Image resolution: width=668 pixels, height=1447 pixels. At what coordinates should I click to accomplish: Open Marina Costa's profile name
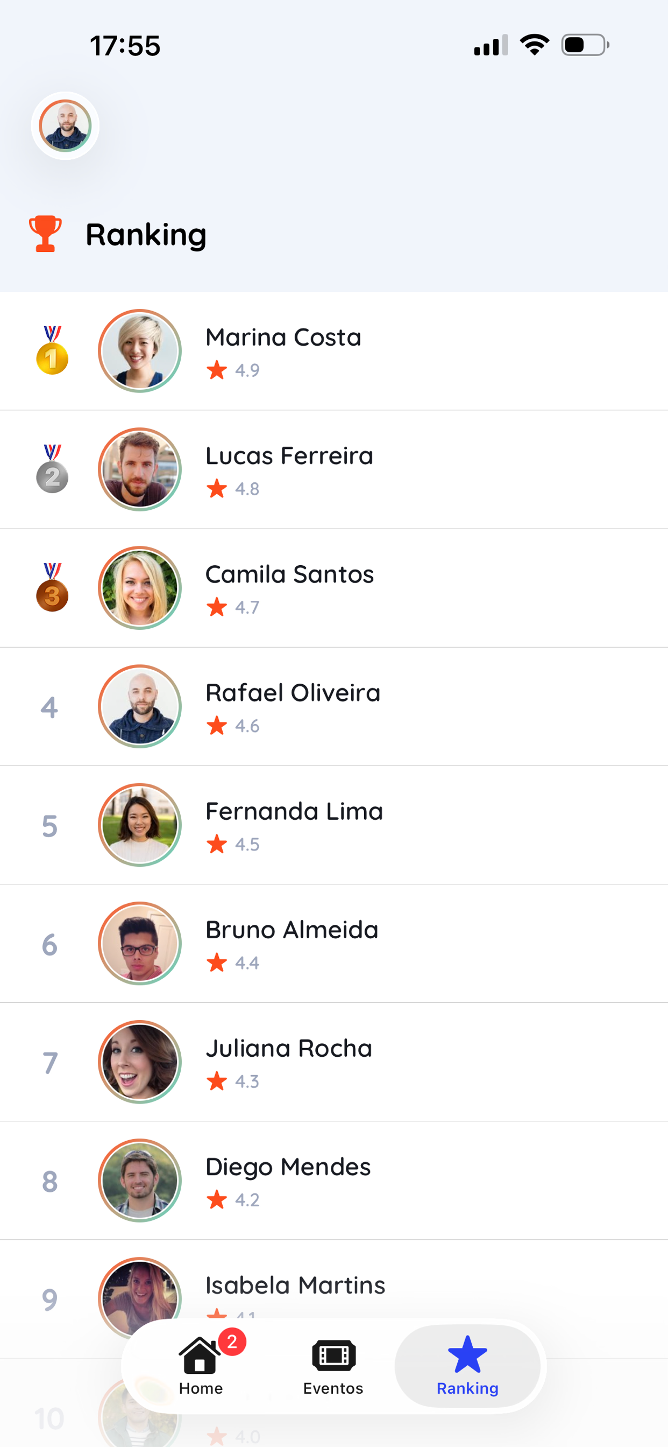283,338
